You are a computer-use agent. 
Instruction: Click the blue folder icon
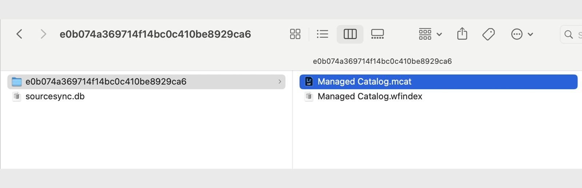click(x=17, y=82)
